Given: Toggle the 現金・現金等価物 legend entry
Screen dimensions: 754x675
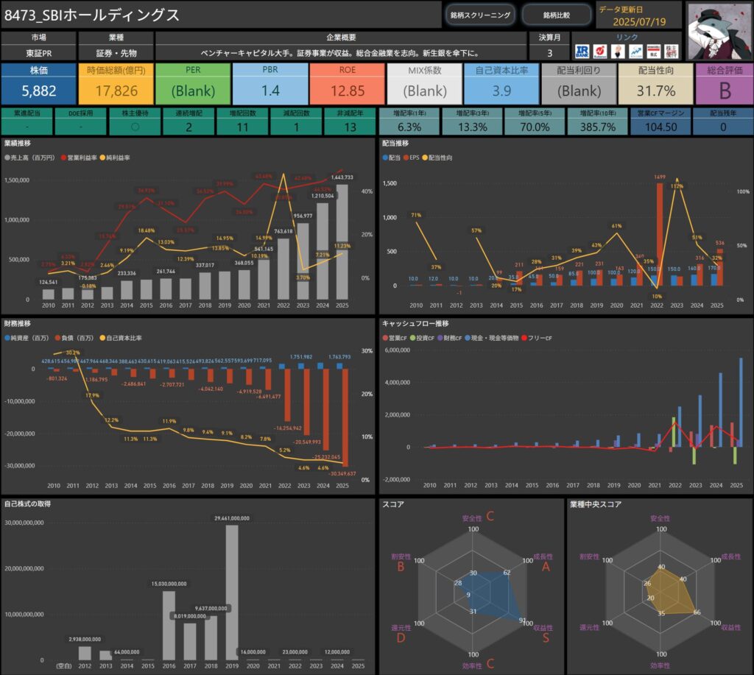Looking at the screenshot, I should [492, 338].
